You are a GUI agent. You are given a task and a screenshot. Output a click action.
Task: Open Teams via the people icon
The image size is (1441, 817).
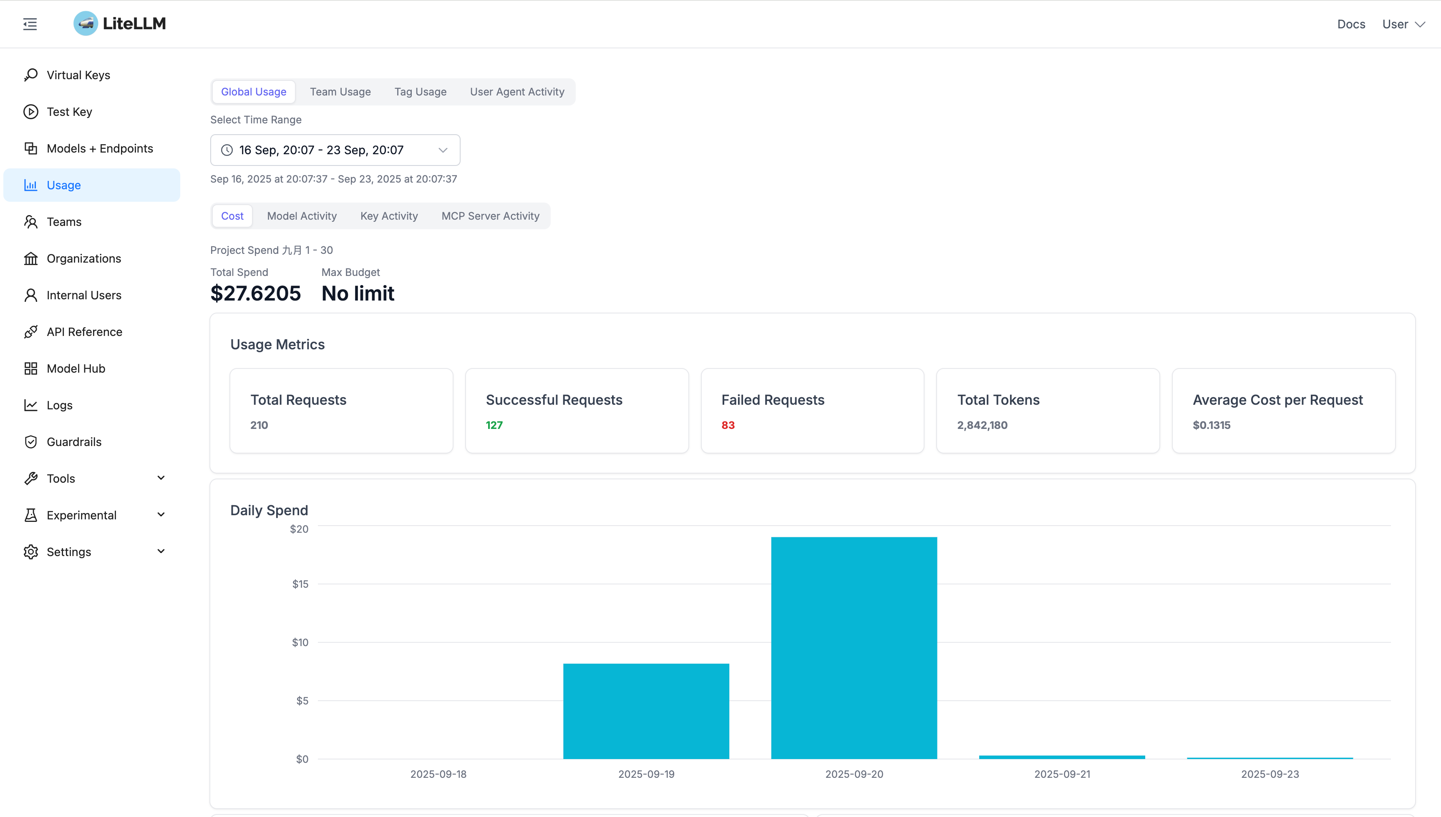tap(31, 222)
